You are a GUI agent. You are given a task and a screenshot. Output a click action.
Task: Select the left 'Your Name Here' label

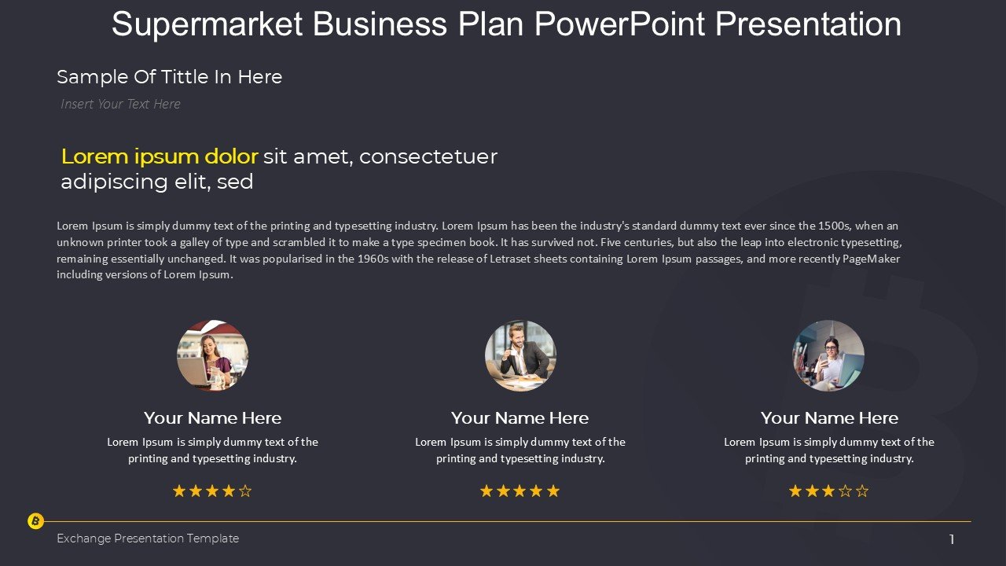tap(212, 418)
